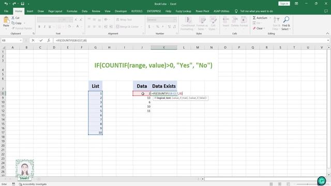The width and height of the screenshot is (331, 186).
Task: Switch to the Page Layout tab
Action: click(x=55, y=11)
